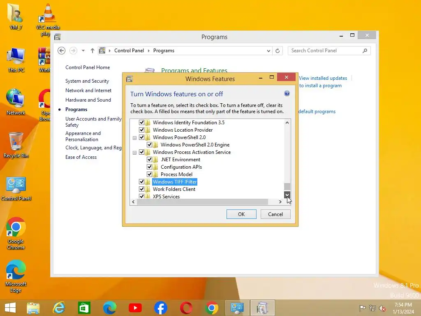Go up one level in Programs window
This screenshot has width=421, height=316.
point(93,51)
